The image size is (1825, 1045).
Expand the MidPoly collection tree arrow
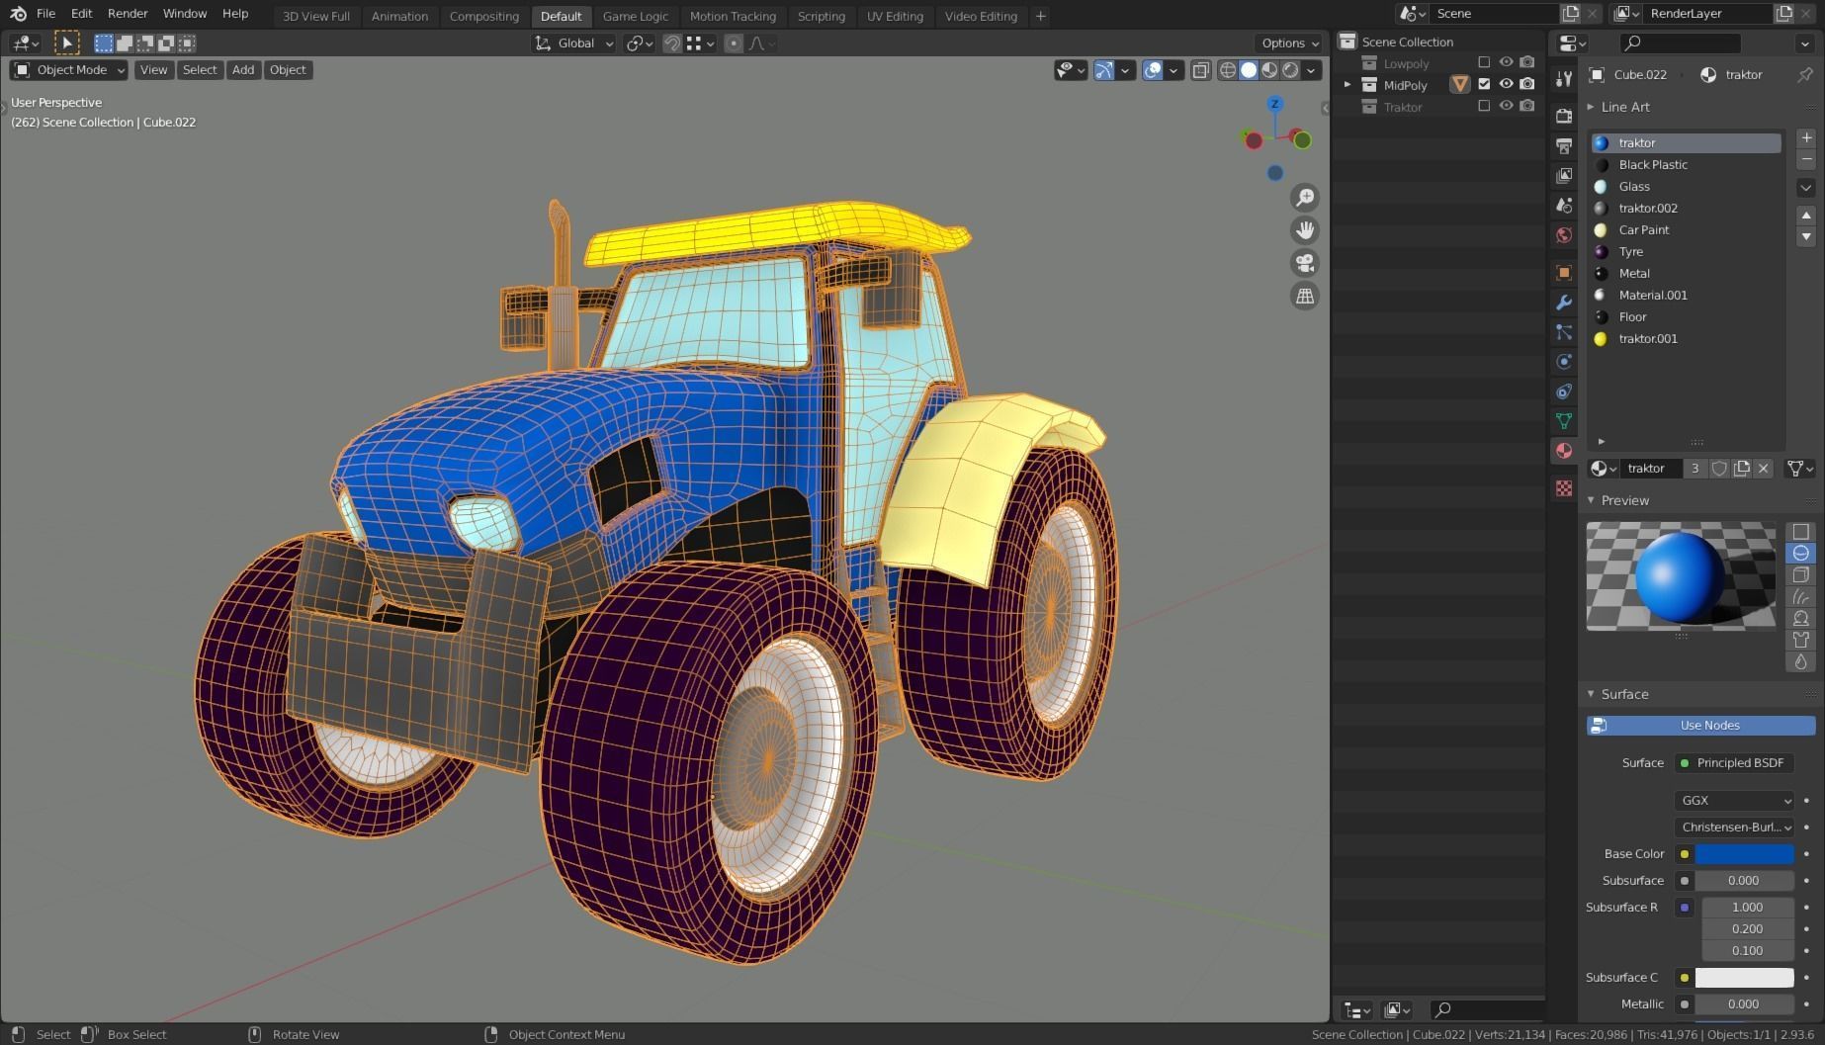pos(1347,85)
